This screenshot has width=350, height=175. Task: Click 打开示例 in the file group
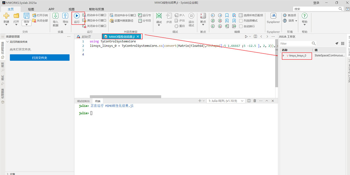pos(40,16)
